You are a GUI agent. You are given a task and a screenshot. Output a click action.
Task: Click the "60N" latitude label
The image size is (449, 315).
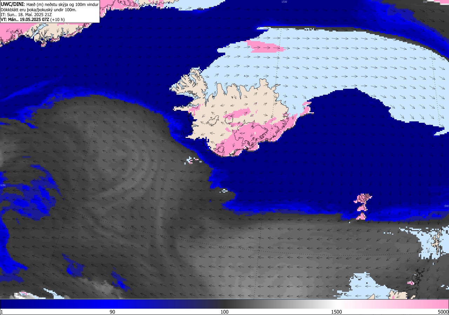[x=3, y=185]
